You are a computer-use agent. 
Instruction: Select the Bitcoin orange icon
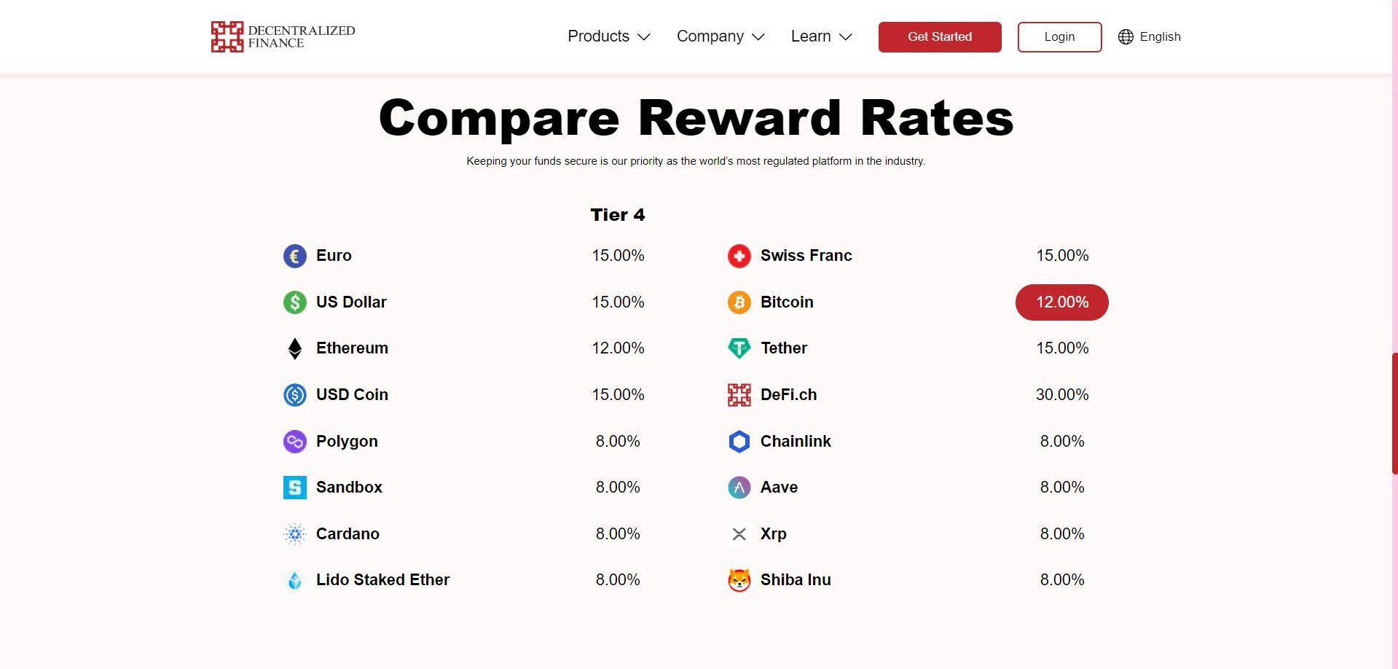tap(739, 302)
